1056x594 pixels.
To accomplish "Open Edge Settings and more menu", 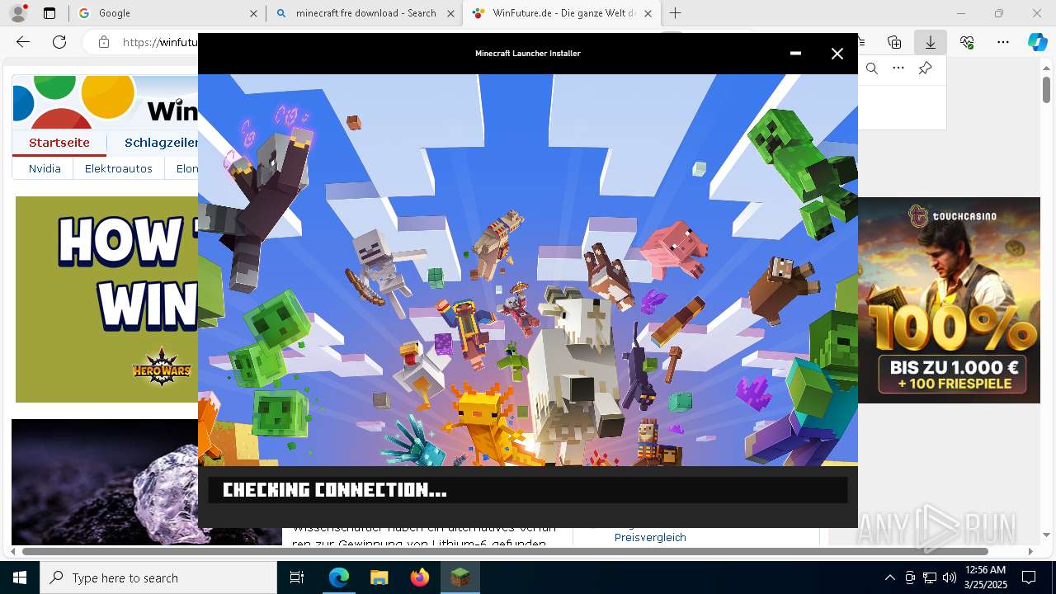I will pos(1003,42).
